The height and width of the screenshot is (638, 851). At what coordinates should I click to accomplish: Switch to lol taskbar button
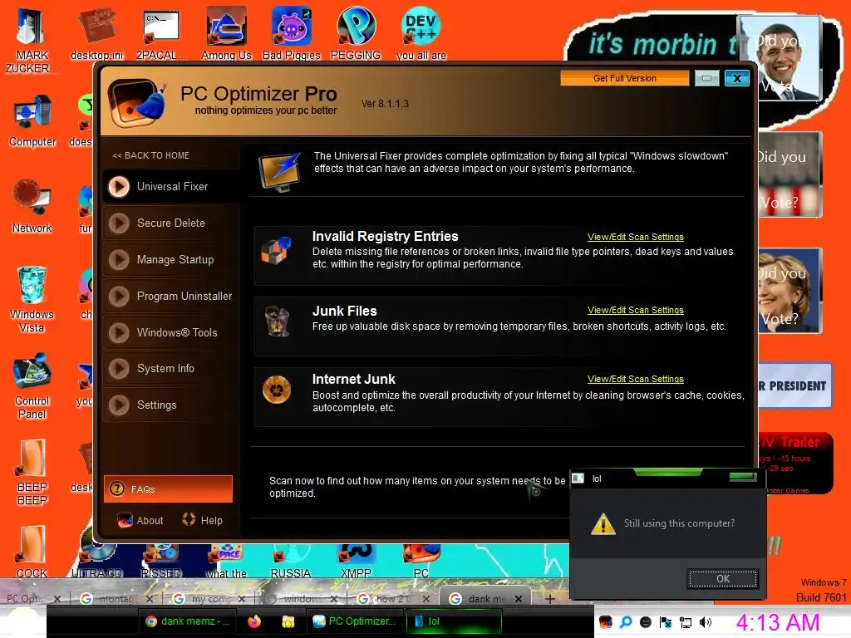[453, 621]
